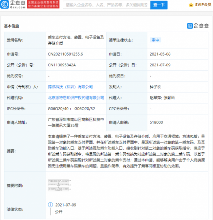Click the CPC分类号 label
The image size is (213, 220).
(x=119, y=109)
